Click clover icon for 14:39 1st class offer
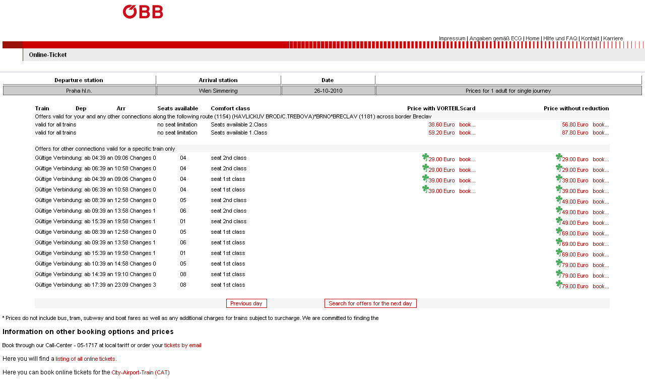Screen dimensions: 645x391 [x=559, y=274]
